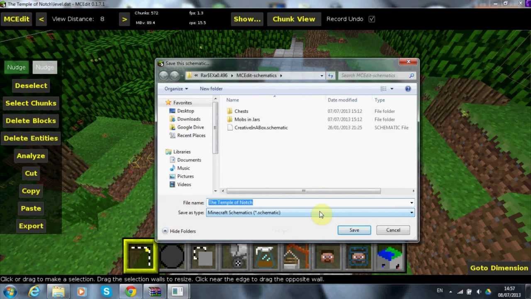Click the Analyze button
Viewport: 531px width, 299px height.
point(31,156)
